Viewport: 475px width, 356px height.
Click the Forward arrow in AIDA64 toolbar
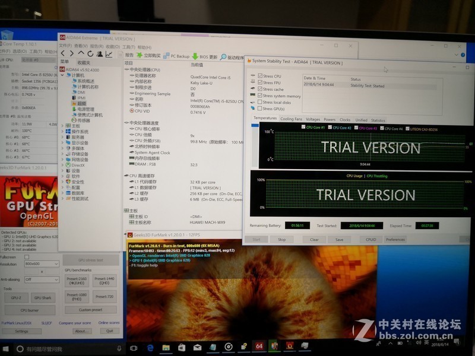[72, 53]
